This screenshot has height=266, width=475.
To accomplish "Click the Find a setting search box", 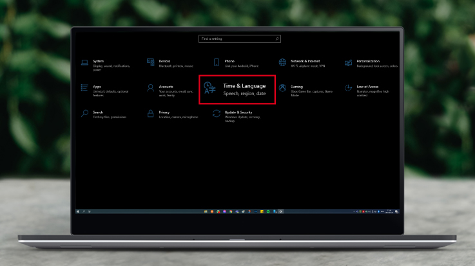I will (x=236, y=39).
